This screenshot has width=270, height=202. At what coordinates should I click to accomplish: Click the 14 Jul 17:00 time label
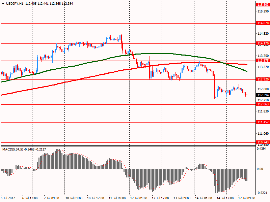(225, 198)
